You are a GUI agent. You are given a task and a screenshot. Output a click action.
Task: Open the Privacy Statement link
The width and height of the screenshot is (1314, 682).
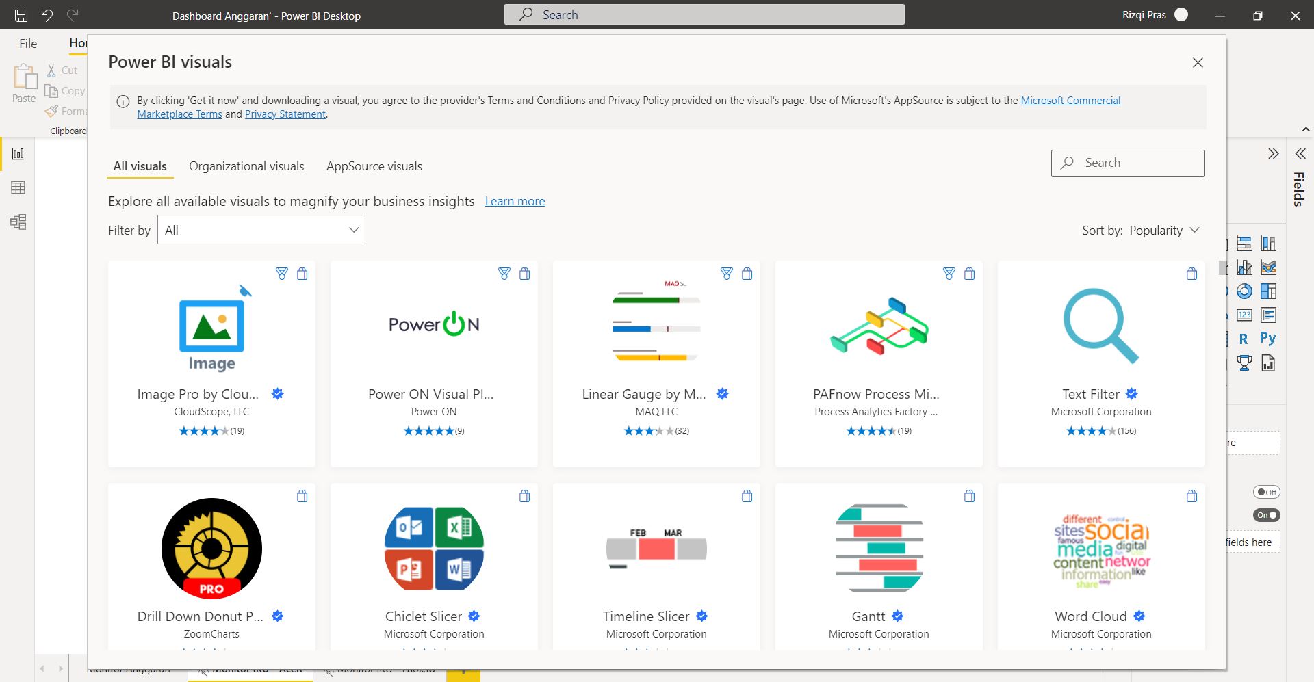pyautogui.click(x=285, y=114)
